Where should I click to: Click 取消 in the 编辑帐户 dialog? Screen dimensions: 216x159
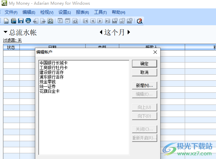[144, 72]
